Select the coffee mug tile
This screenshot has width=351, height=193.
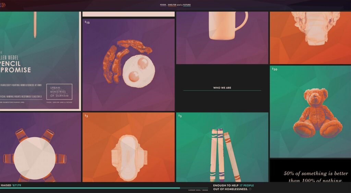222,38
